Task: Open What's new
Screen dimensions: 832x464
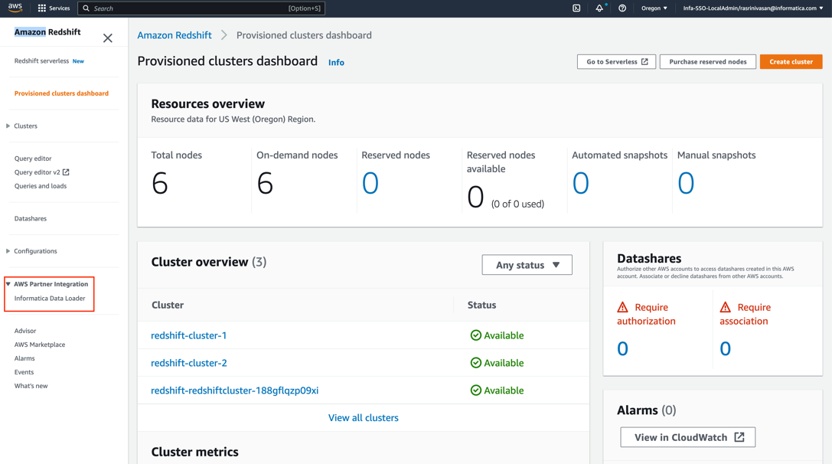Action: (31, 385)
